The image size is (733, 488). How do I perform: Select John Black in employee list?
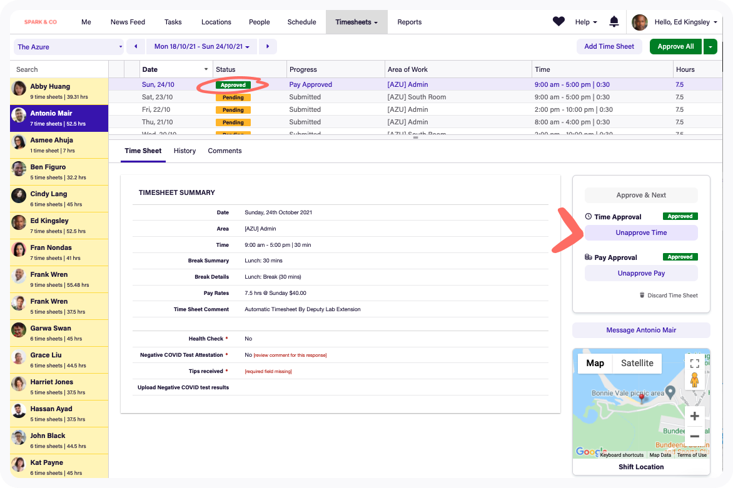[59, 441]
